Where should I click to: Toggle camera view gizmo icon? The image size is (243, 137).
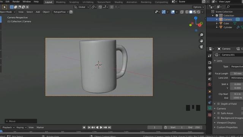coord(201,47)
